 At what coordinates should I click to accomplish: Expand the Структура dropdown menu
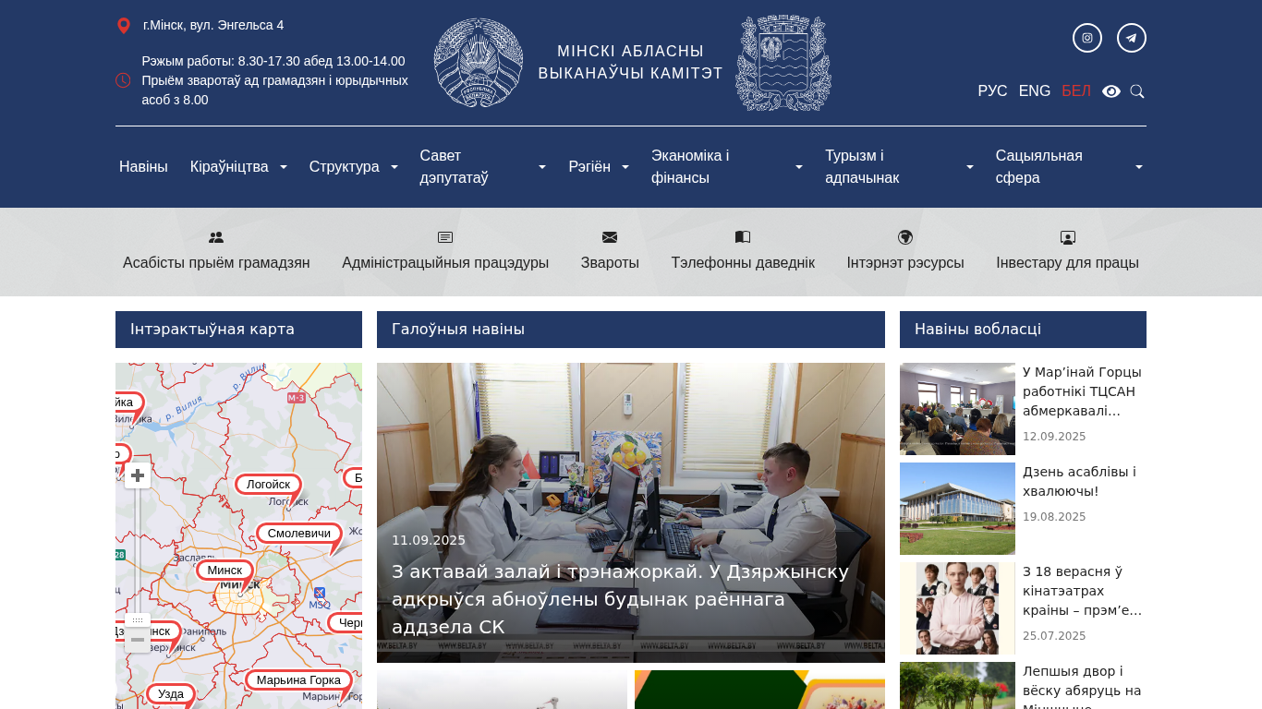(x=354, y=167)
